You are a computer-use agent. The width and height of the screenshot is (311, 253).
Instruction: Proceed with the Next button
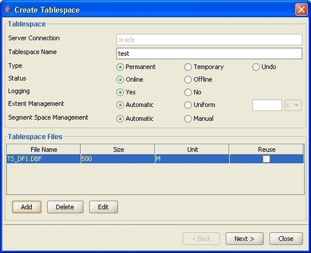244,239
